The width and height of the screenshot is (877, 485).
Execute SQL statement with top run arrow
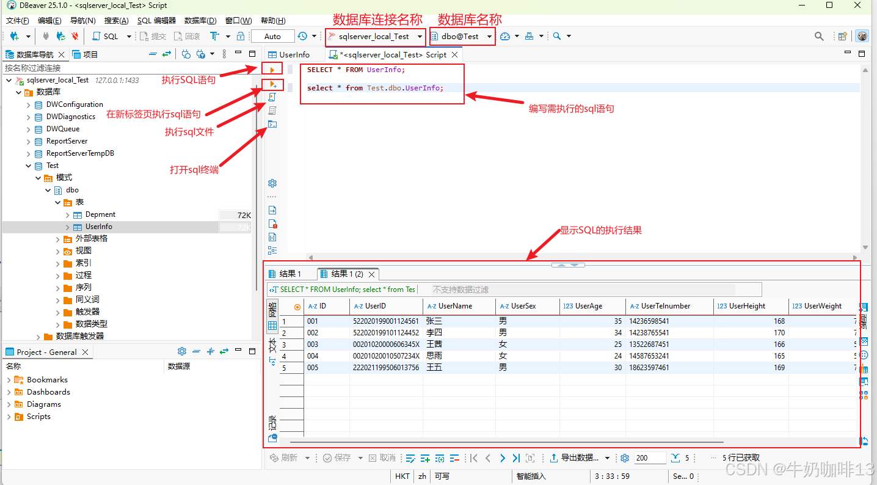tap(272, 70)
